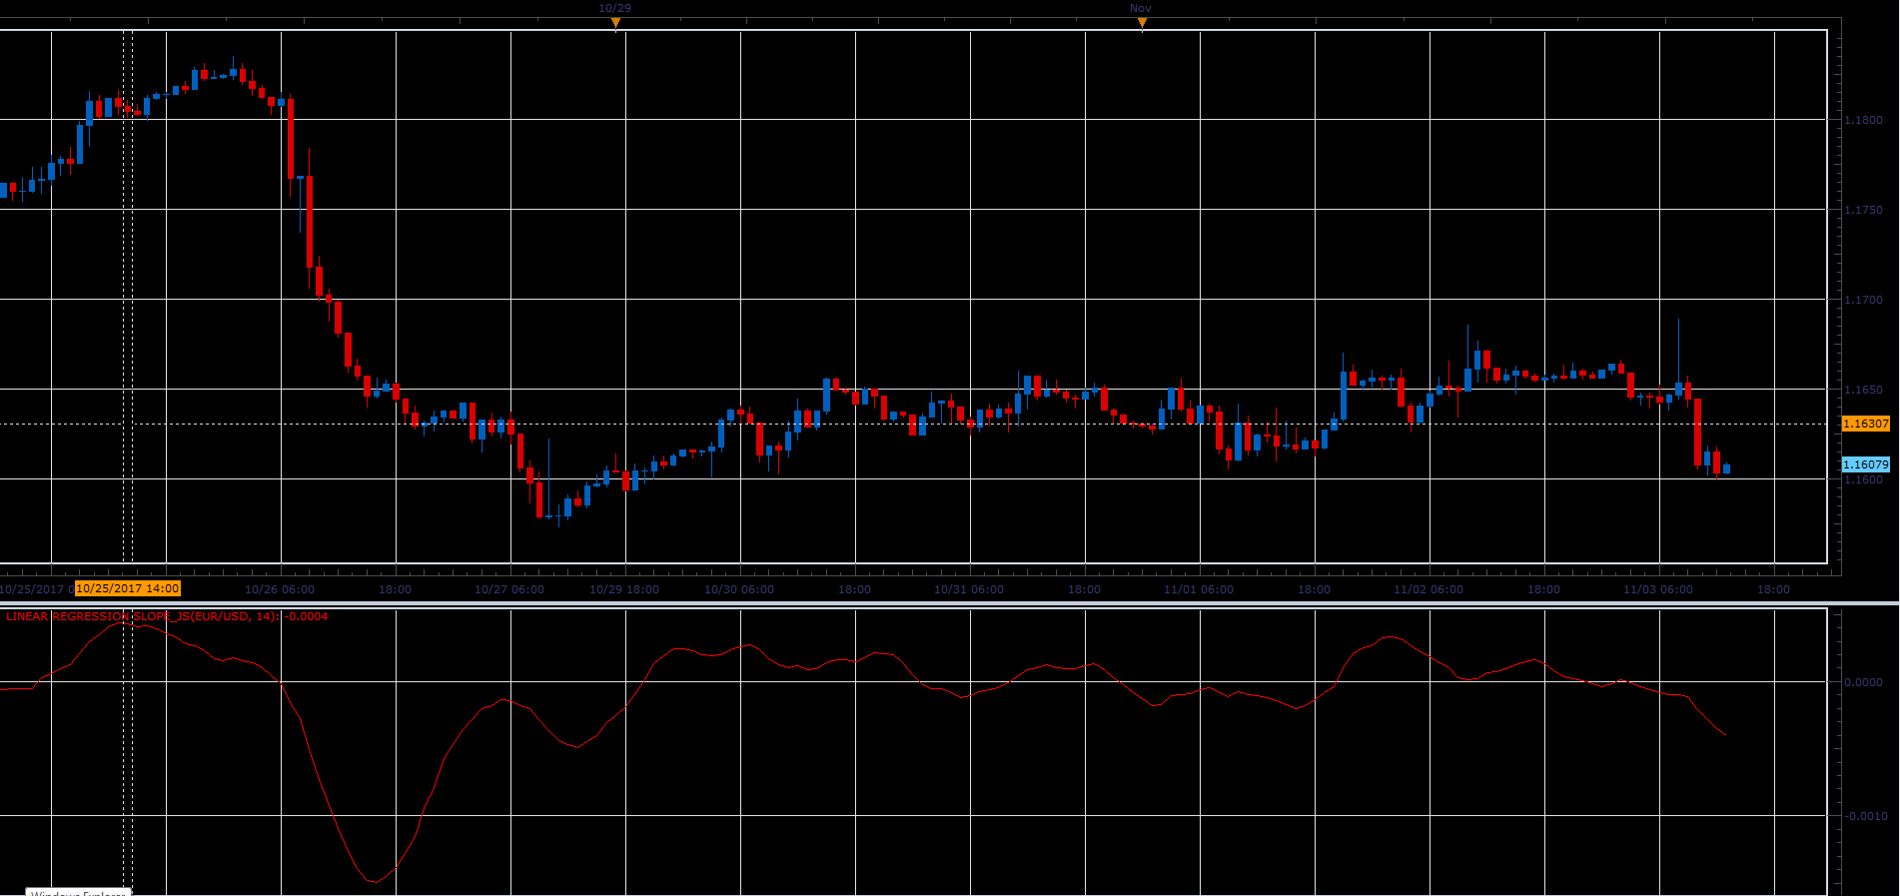1900x896 pixels.
Task: Click the Nov month marker triangle
Action: tap(1142, 23)
